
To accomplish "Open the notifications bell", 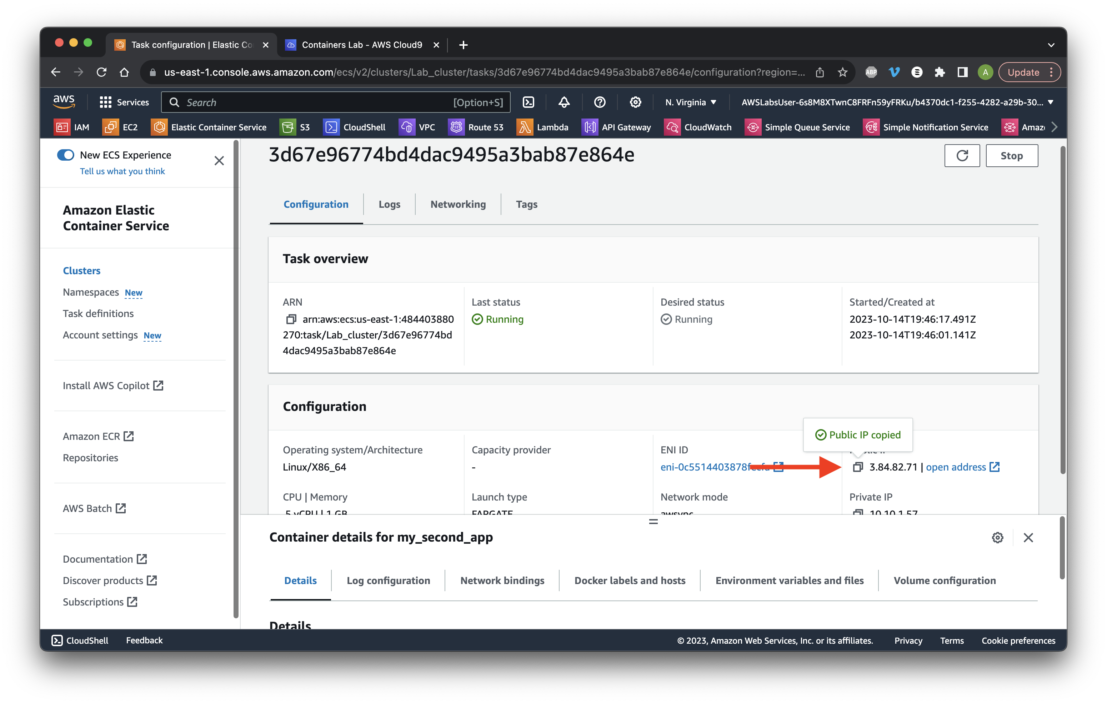I will click(564, 102).
